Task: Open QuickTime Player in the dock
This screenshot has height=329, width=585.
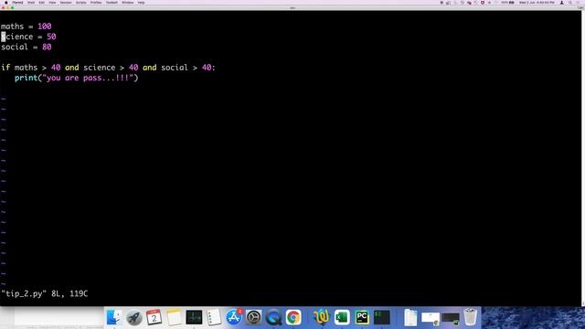Action: (273, 317)
